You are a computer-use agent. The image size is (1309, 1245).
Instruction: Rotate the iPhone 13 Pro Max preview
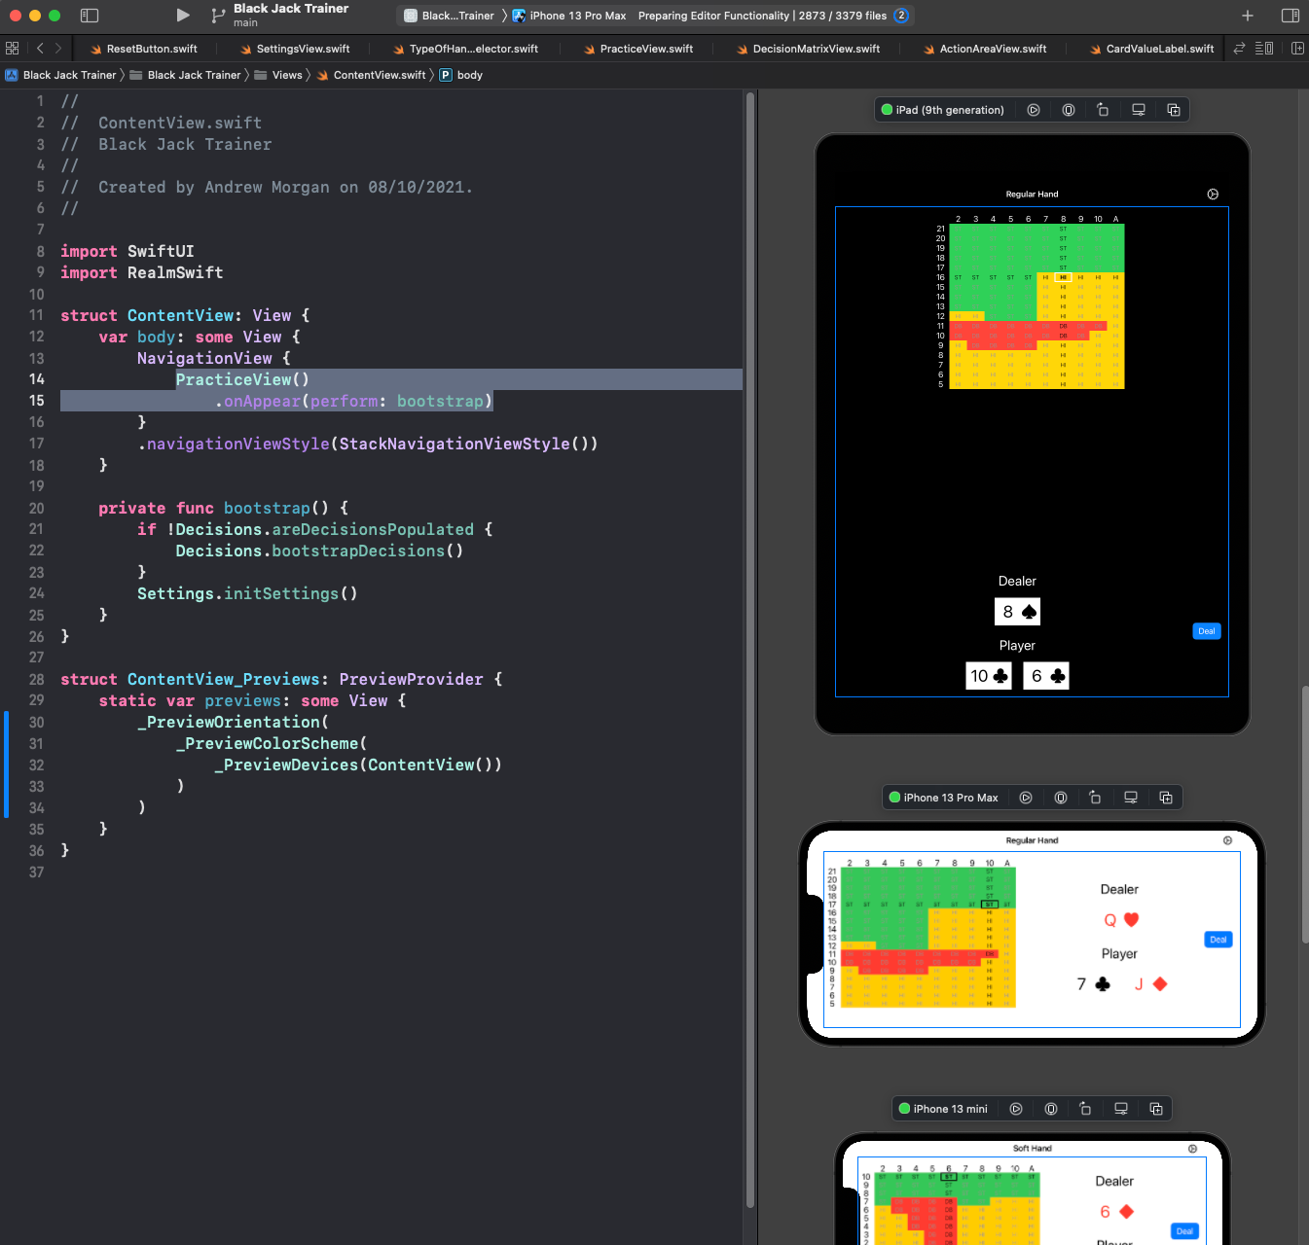(1095, 798)
